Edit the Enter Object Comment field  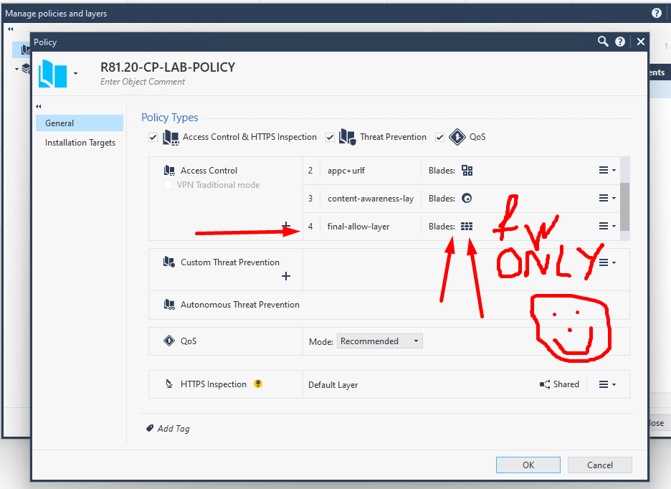pos(143,82)
